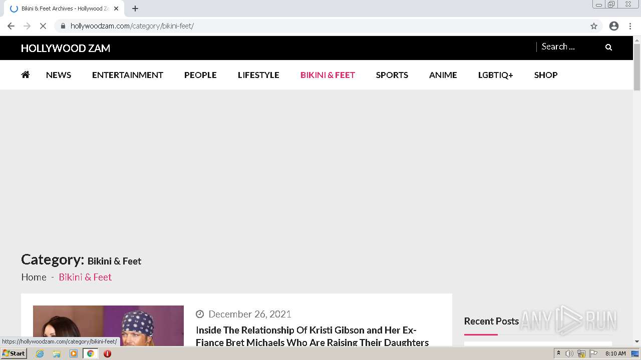Open the ENTERTAINMENT menu item
Screen dimensions: 641x360
128,75
